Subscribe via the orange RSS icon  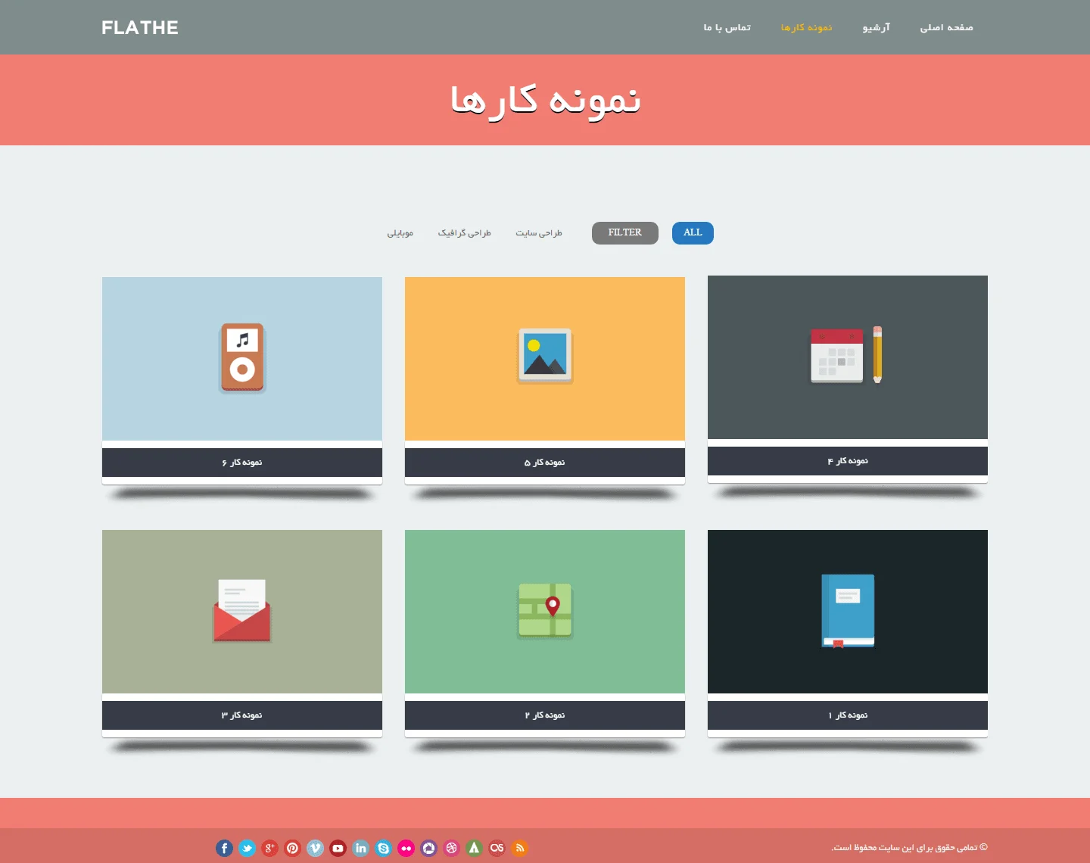tap(519, 848)
